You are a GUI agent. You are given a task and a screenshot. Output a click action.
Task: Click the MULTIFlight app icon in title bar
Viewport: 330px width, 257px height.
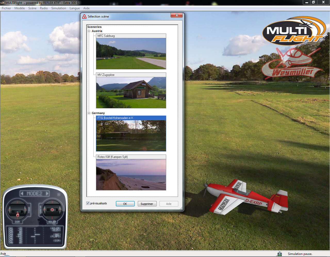pos(2,3)
